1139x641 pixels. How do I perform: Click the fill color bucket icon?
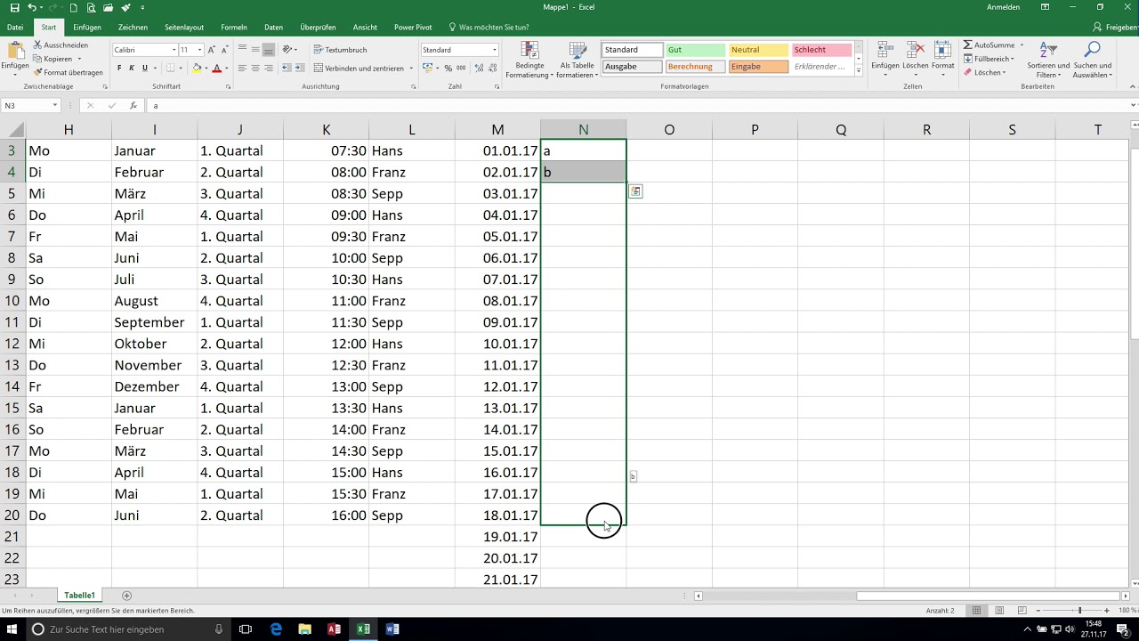pos(197,68)
